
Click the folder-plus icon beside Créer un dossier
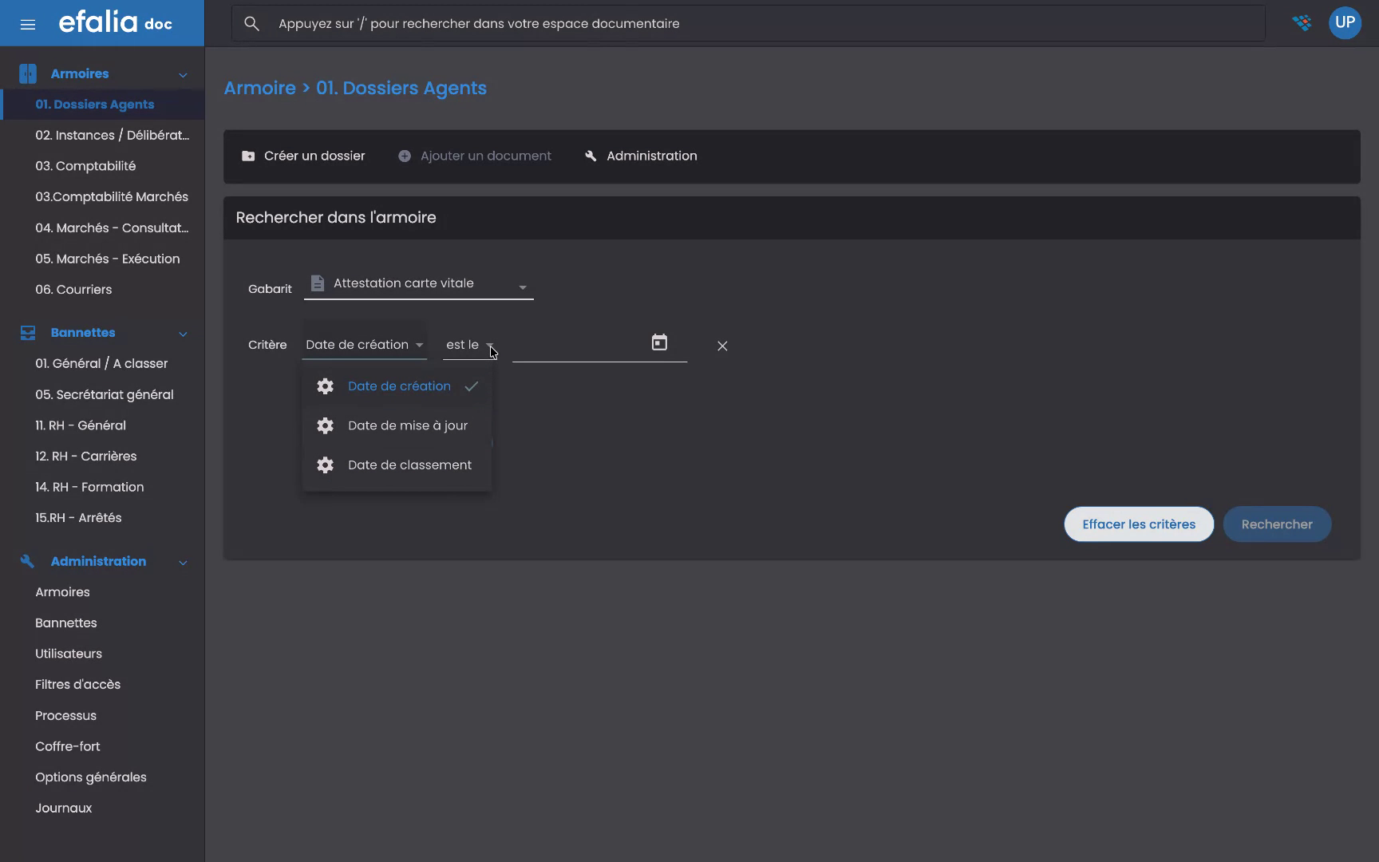tap(247, 156)
